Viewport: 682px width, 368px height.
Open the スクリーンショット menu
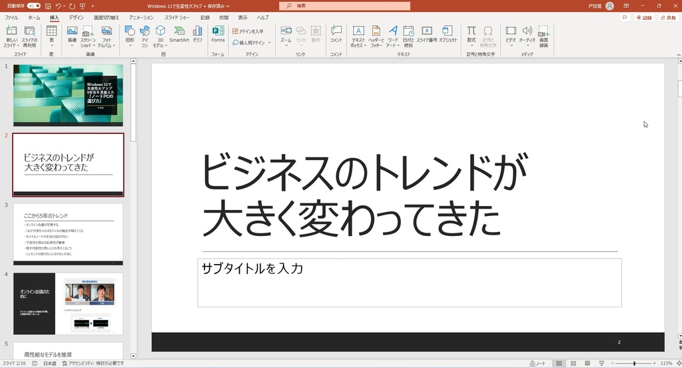point(89,36)
